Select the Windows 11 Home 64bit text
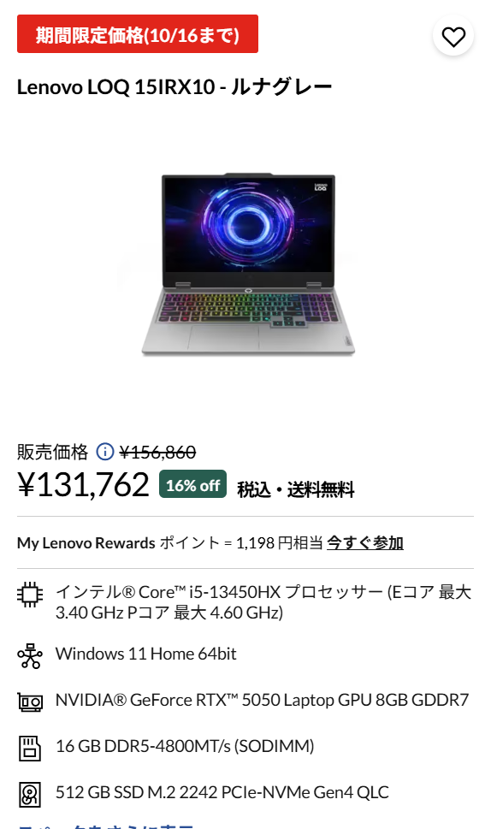The image size is (491, 829). pos(146,654)
